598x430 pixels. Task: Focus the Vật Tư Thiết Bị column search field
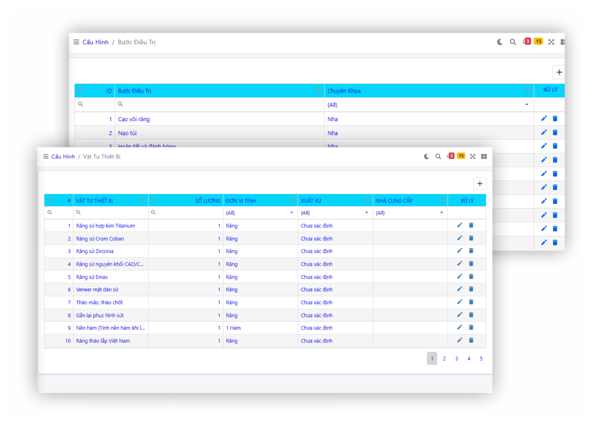tap(111, 213)
